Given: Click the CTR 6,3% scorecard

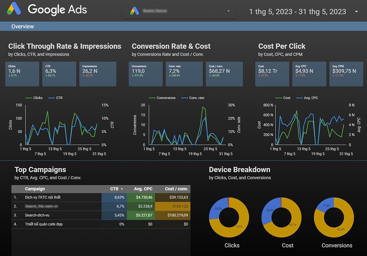Looking at the screenshot, I should 59,74.
